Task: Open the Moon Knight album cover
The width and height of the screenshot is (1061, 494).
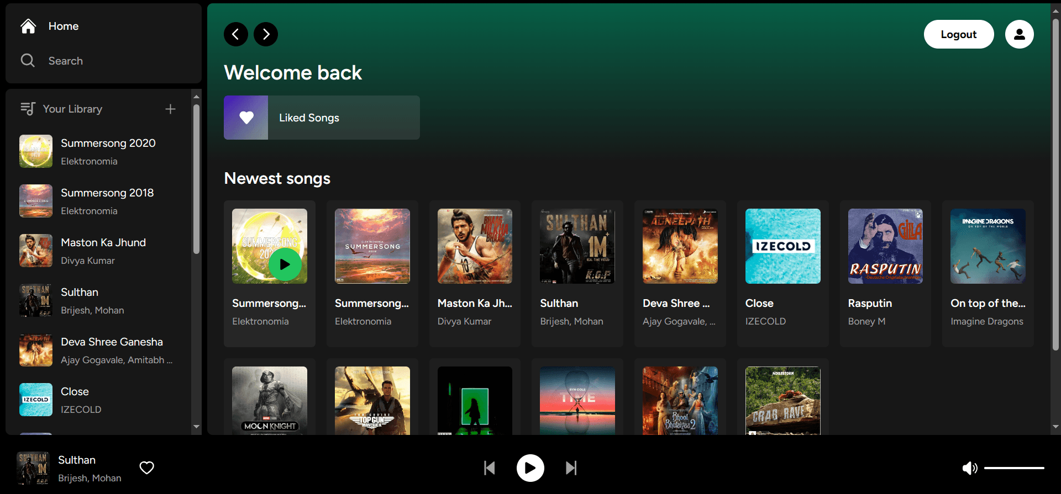Action: [x=270, y=401]
